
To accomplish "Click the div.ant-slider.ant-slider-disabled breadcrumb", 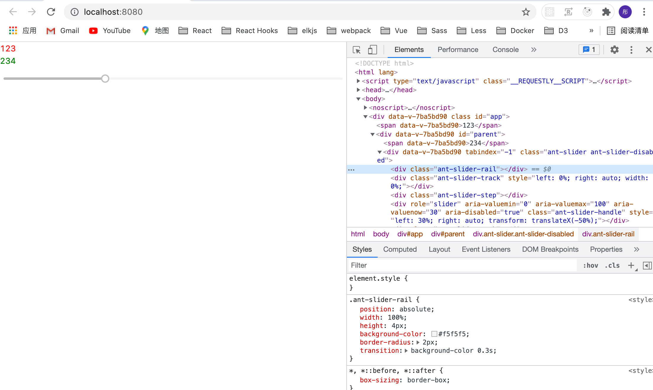I will click(523, 234).
